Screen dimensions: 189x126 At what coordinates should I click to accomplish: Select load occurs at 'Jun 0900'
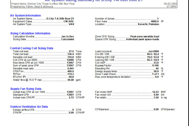tap(153, 51)
